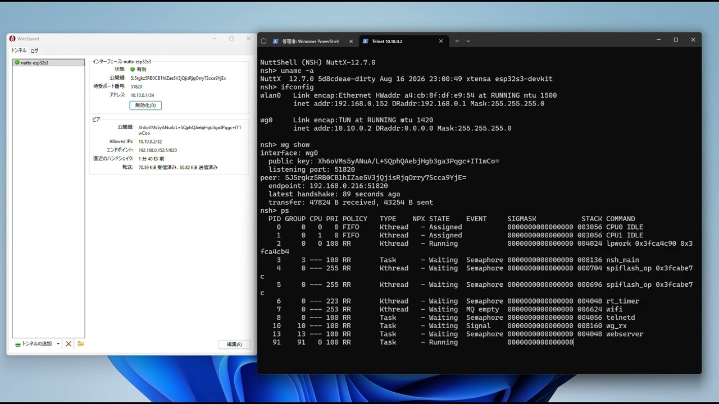The image size is (719, 404).
Task: Minimize the WireGuard window
Action: 214,39
